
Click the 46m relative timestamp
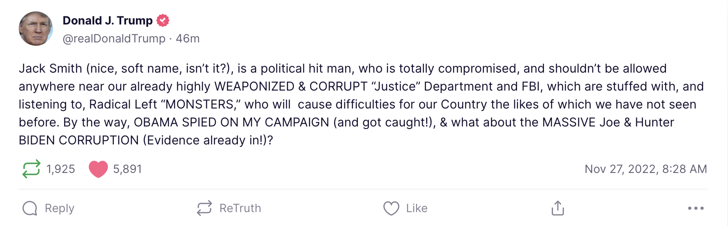pos(188,38)
